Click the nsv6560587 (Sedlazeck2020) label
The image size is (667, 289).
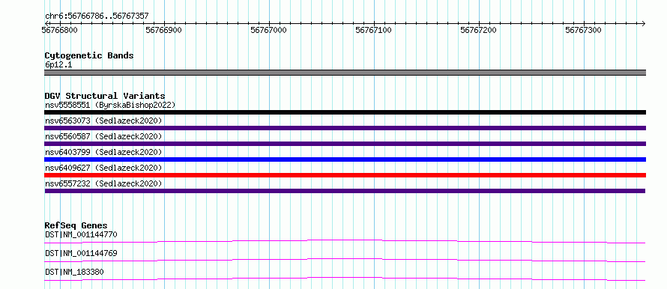click(x=103, y=136)
